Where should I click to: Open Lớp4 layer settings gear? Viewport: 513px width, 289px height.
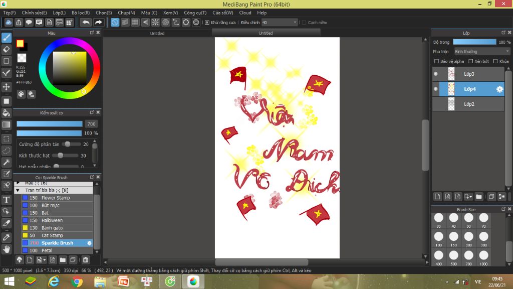(499, 89)
